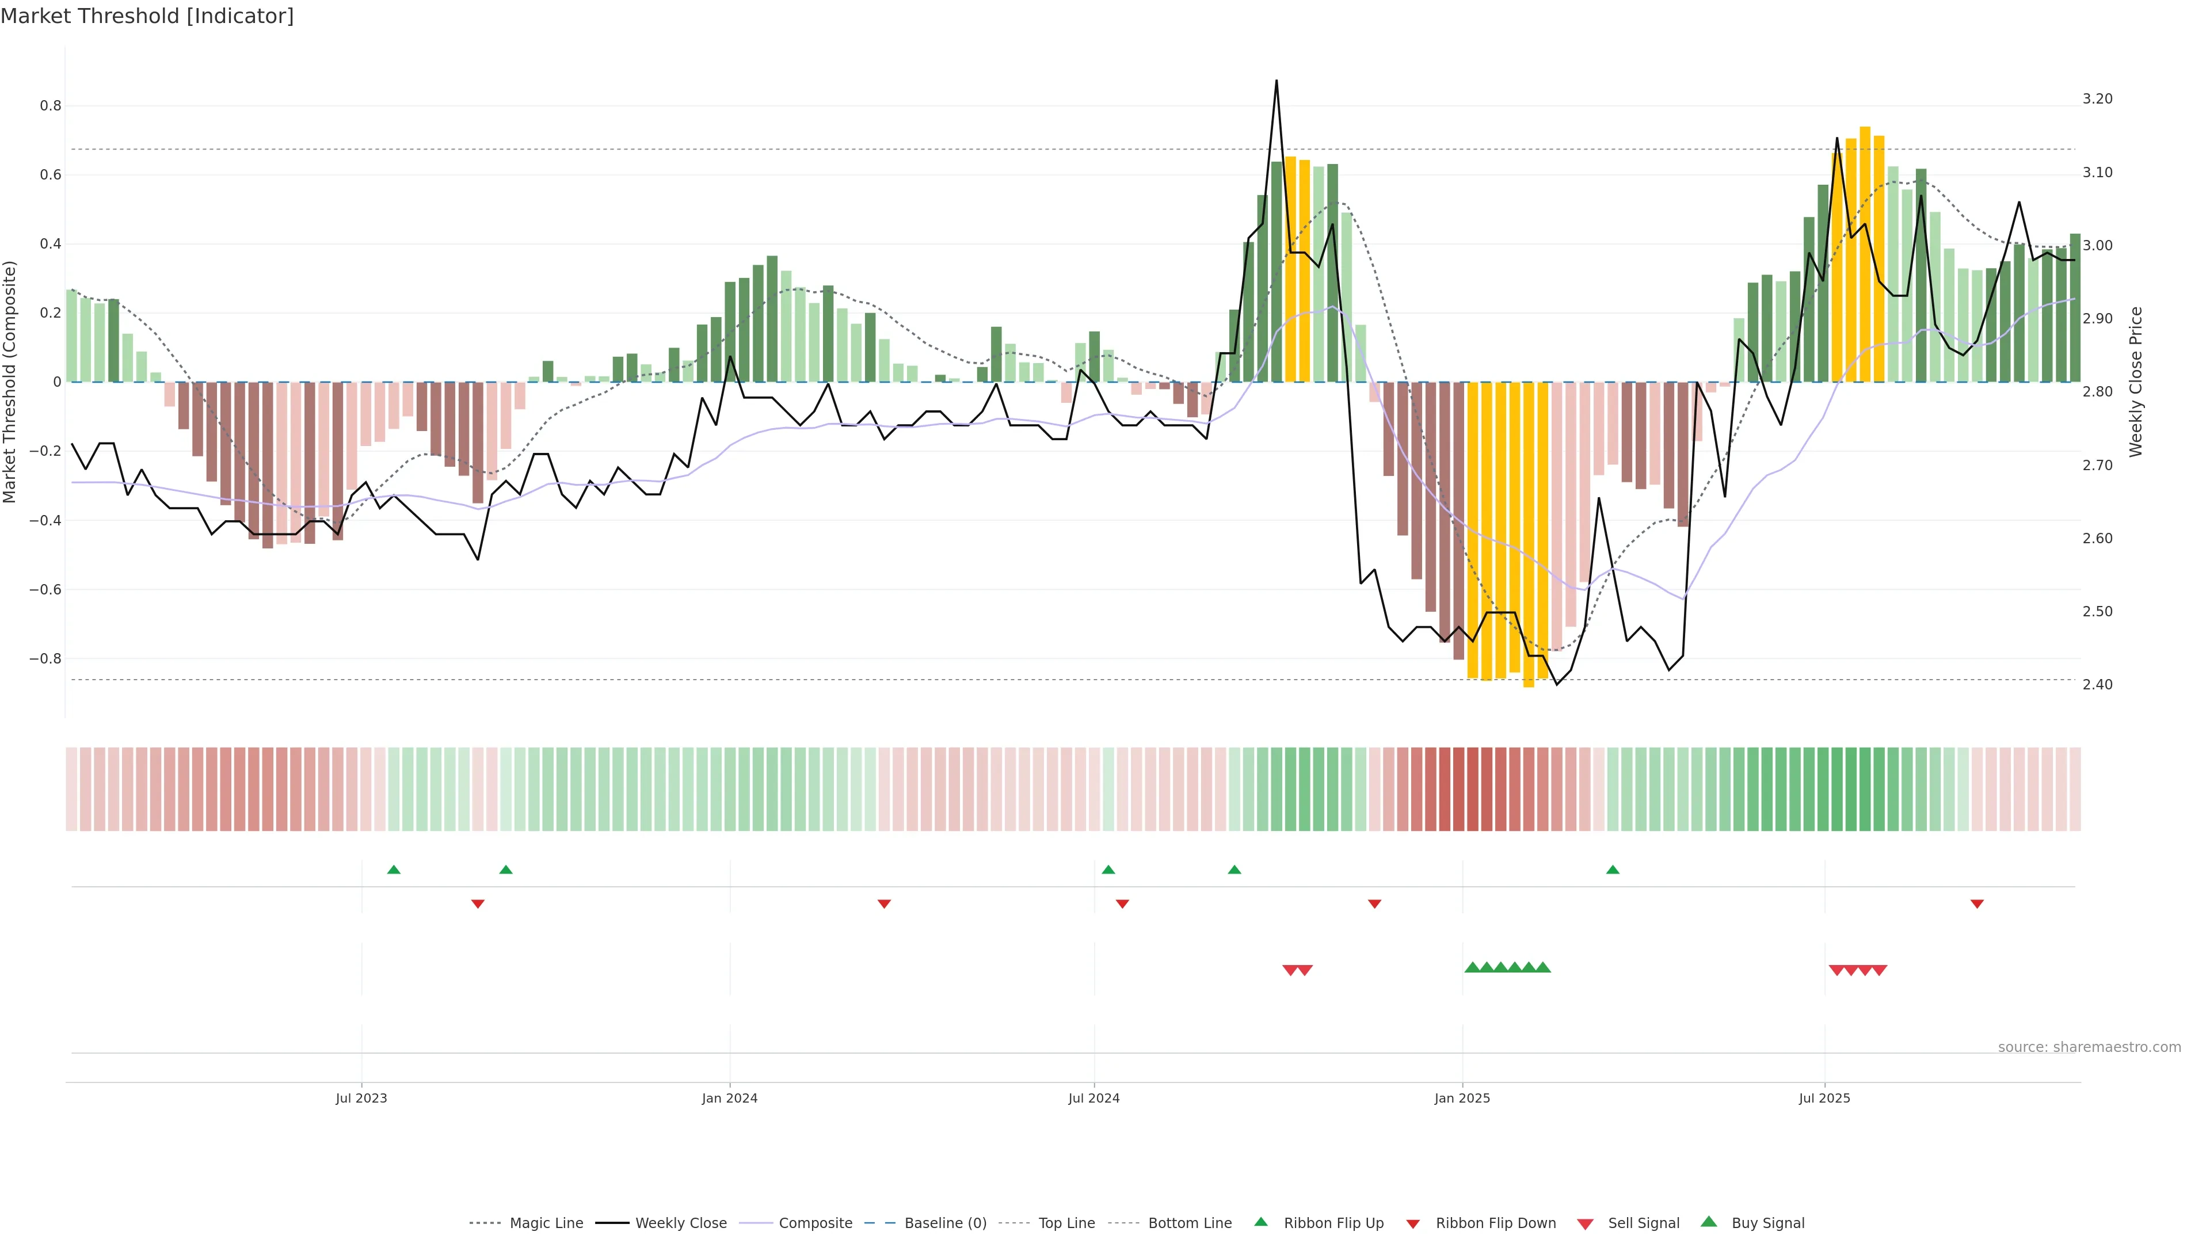Click the Jul 2024 x-axis label

1094,1098
